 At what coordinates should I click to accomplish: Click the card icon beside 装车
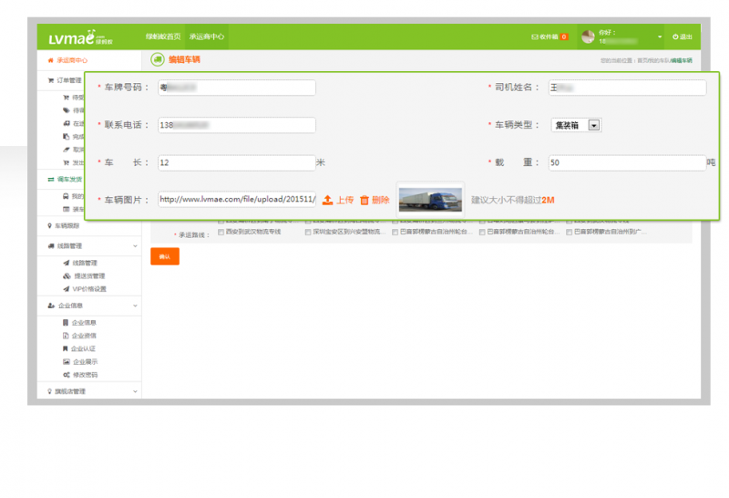coord(66,209)
